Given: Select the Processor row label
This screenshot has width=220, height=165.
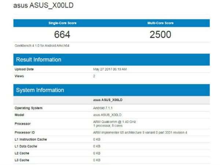Looking at the screenshot, I should pos(23,124).
